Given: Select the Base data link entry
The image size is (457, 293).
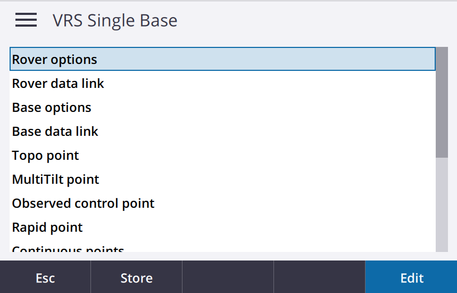Looking at the screenshot, I should click(223, 132).
